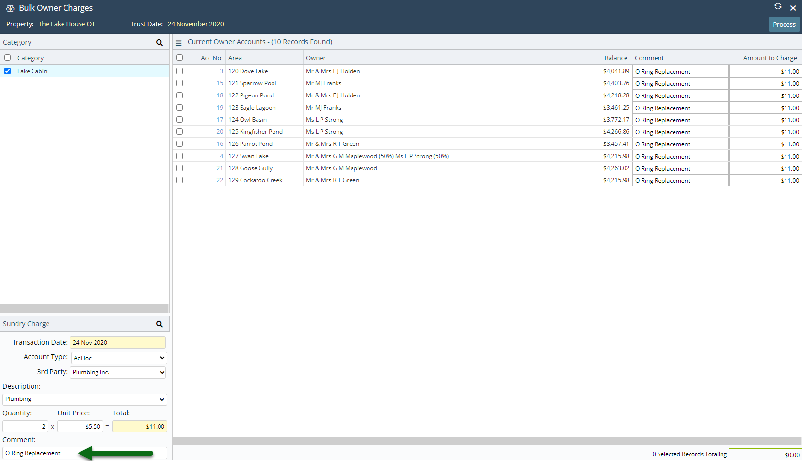The image size is (802, 461).
Task: Open account number 3 link
Action: coord(221,71)
